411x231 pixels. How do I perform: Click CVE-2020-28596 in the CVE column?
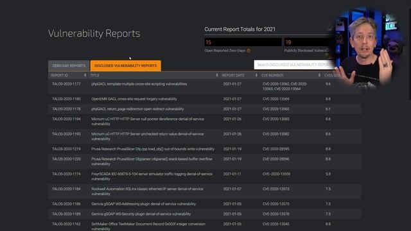[275, 159]
